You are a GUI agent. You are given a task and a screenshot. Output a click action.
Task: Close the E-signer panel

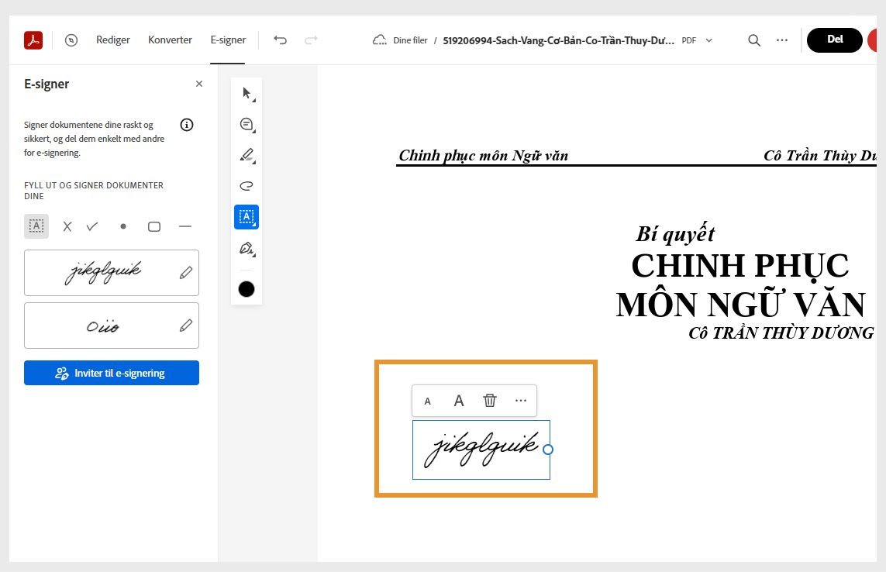click(199, 84)
